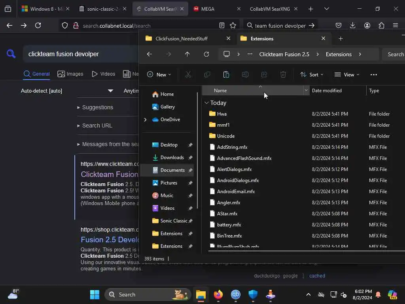Expand the OneDrive tree node
This screenshot has width=405, height=304.
click(145, 120)
